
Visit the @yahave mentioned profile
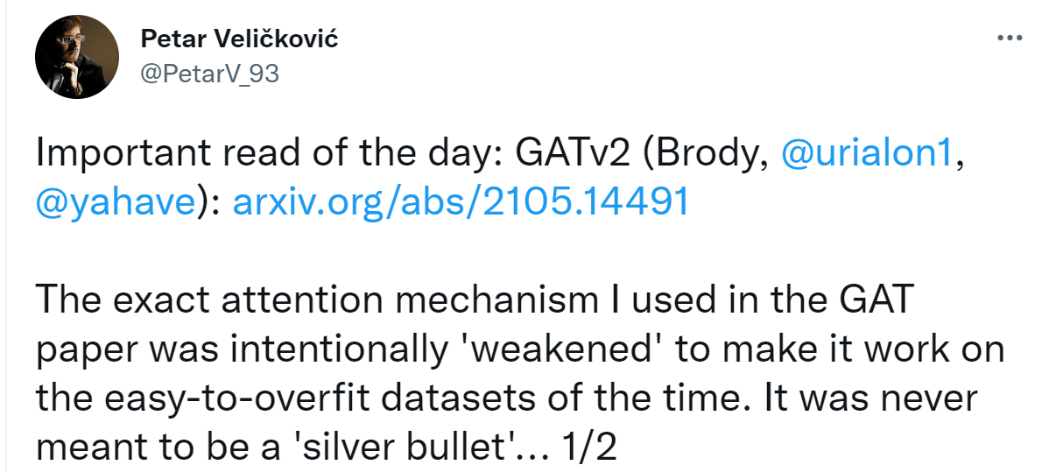[x=116, y=202]
